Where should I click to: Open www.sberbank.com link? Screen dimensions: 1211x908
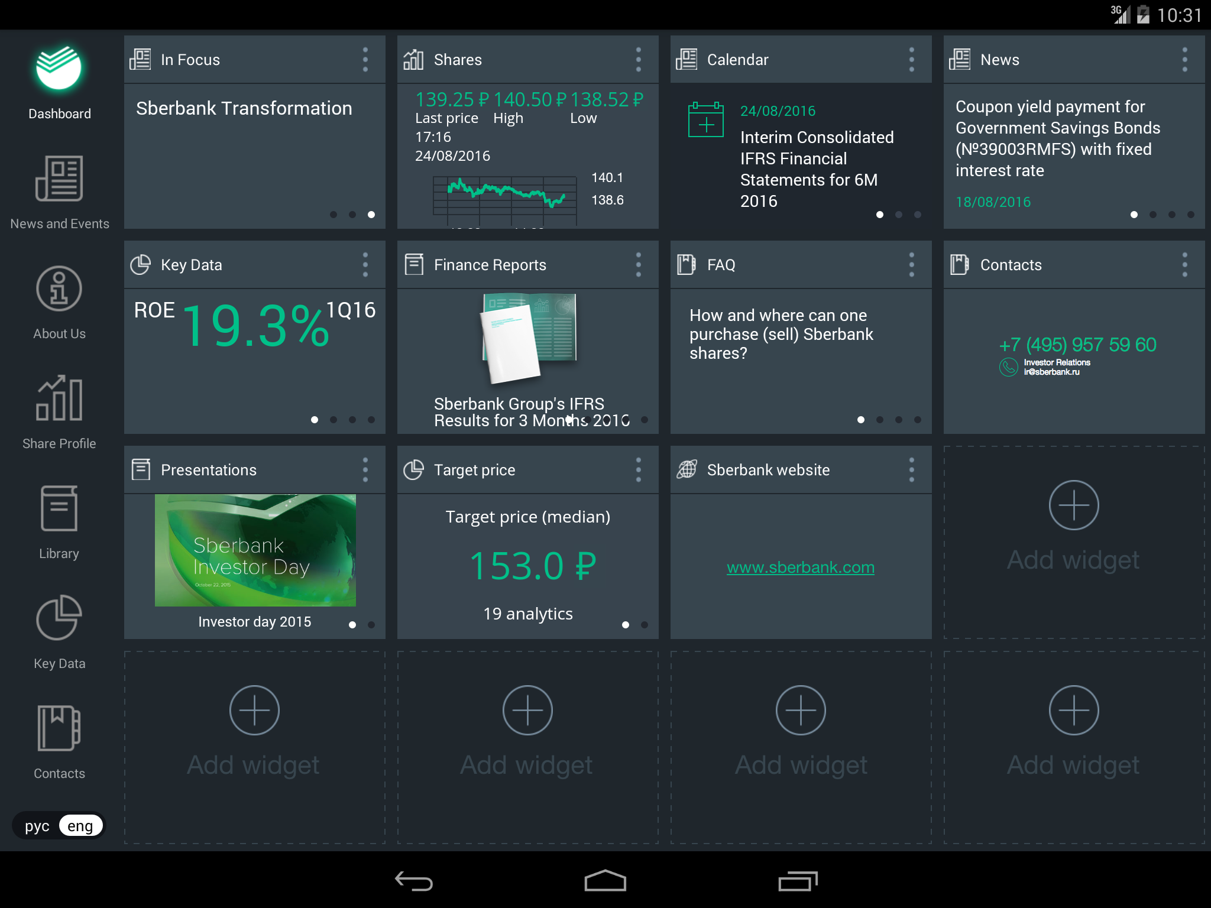pyautogui.click(x=800, y=567)
